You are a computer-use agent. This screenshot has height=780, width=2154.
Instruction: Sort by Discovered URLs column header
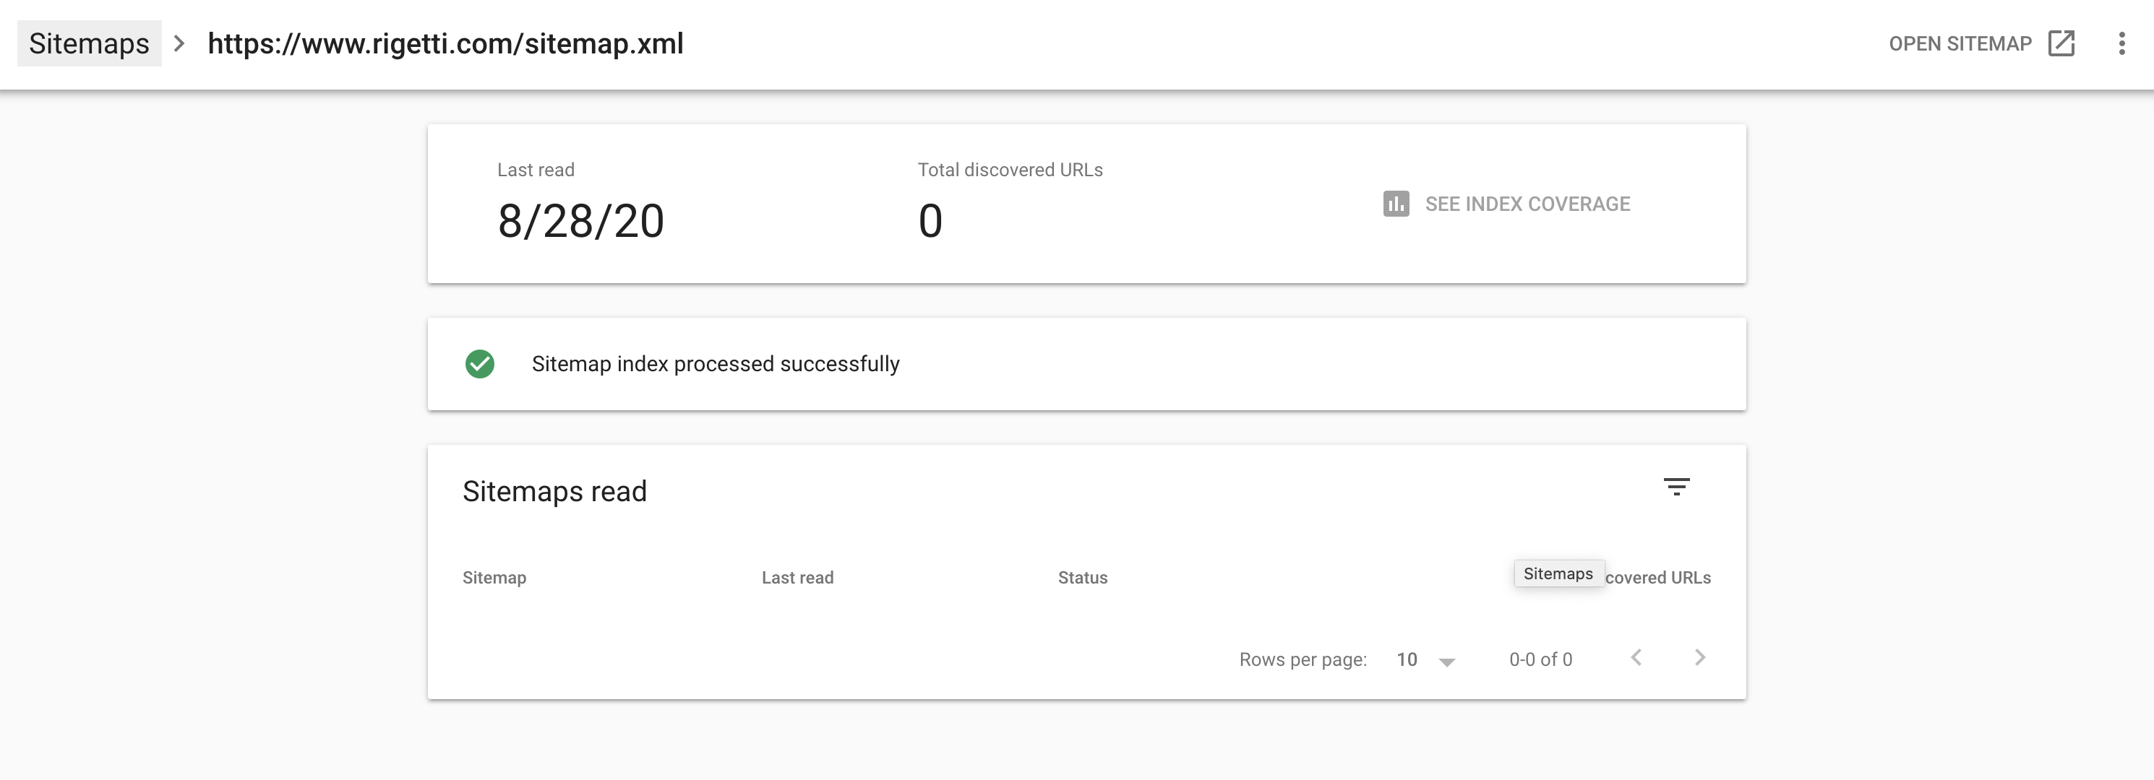[1657, 578]
